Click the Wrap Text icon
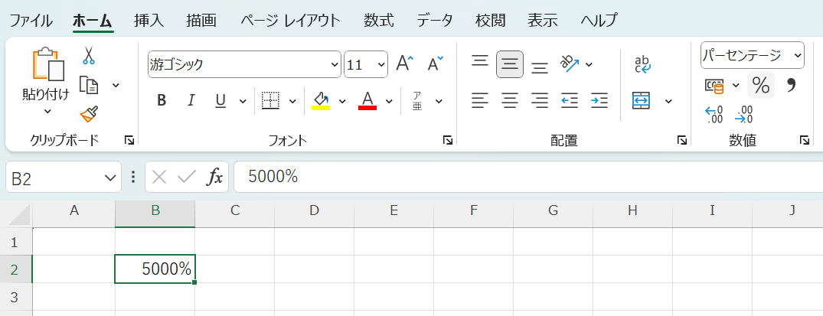823x316 pixels. [642, 64]
